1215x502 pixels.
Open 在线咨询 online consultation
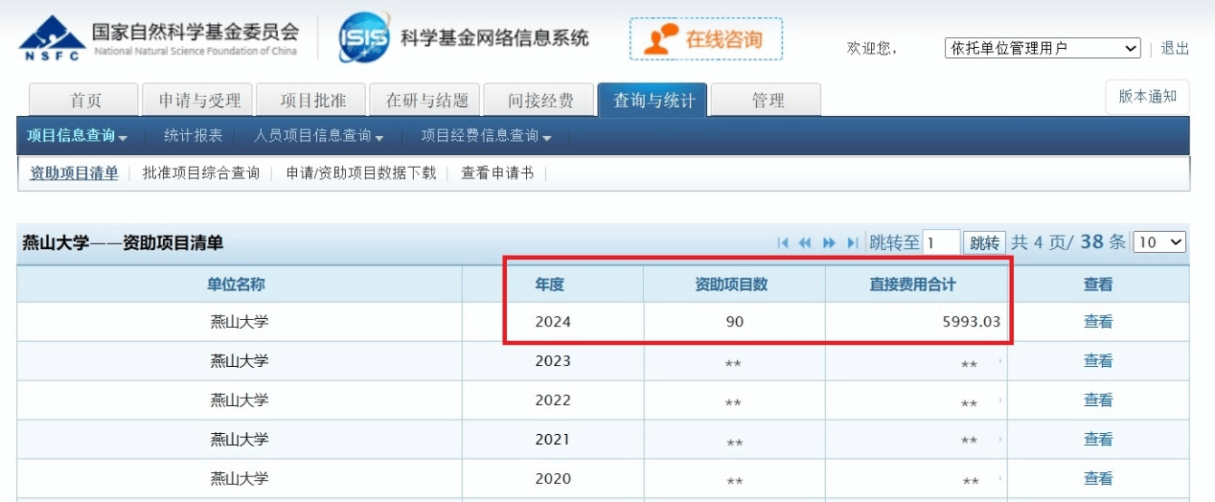[706, 39]
